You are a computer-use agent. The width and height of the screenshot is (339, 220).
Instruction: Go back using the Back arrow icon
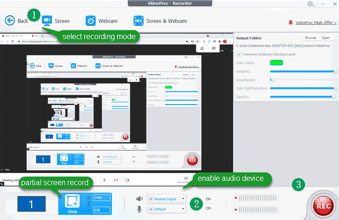(x=10, y=21)
